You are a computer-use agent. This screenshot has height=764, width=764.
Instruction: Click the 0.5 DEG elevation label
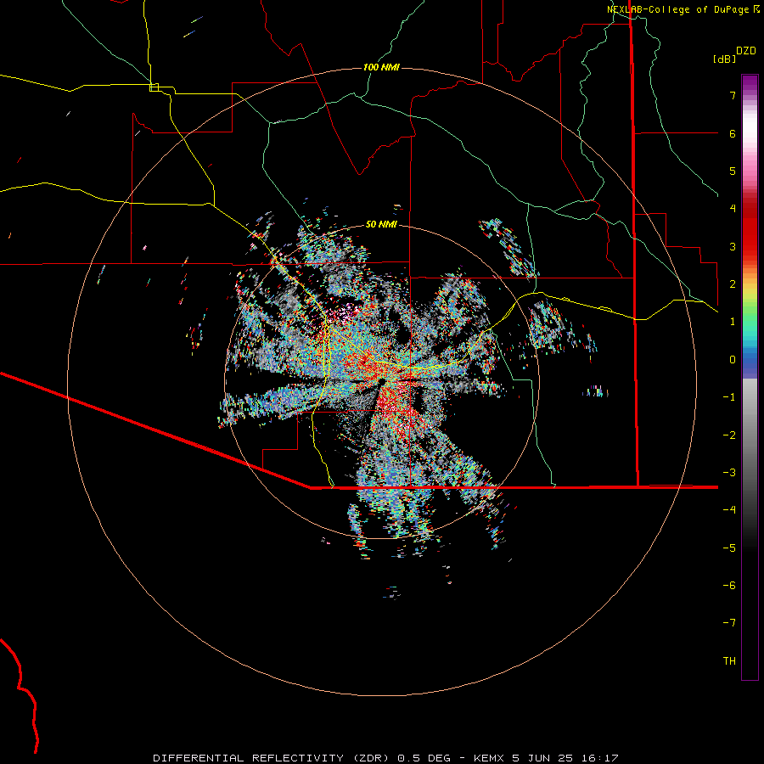[424, 758]
